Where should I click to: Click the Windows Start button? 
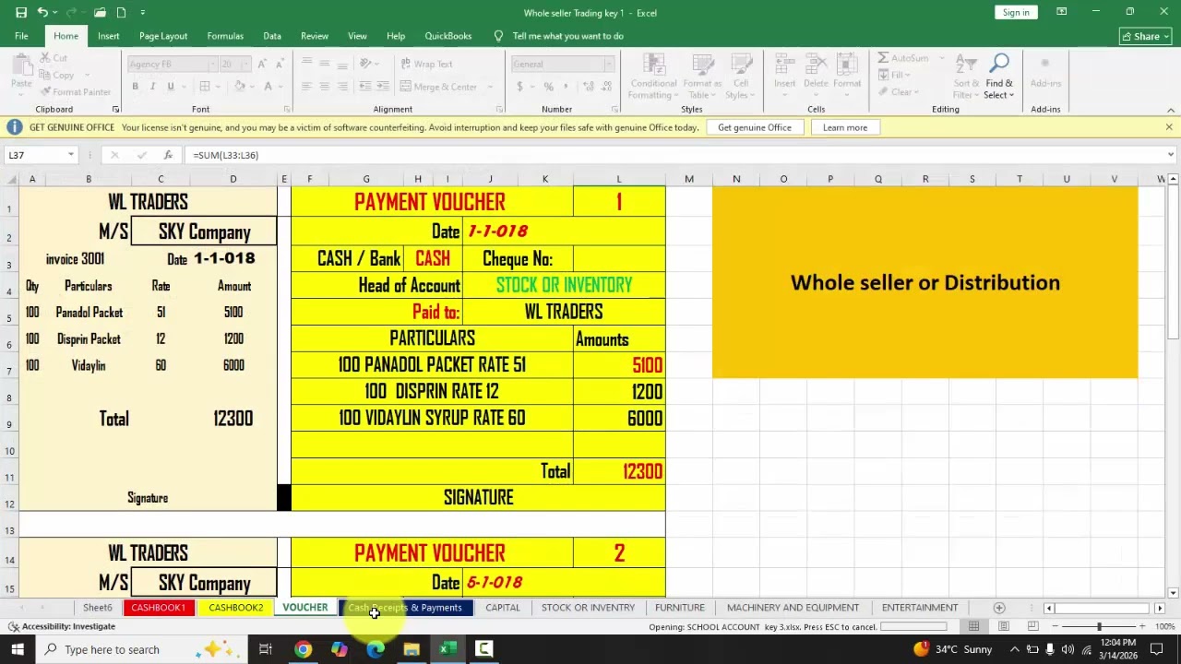pos(18,649)
